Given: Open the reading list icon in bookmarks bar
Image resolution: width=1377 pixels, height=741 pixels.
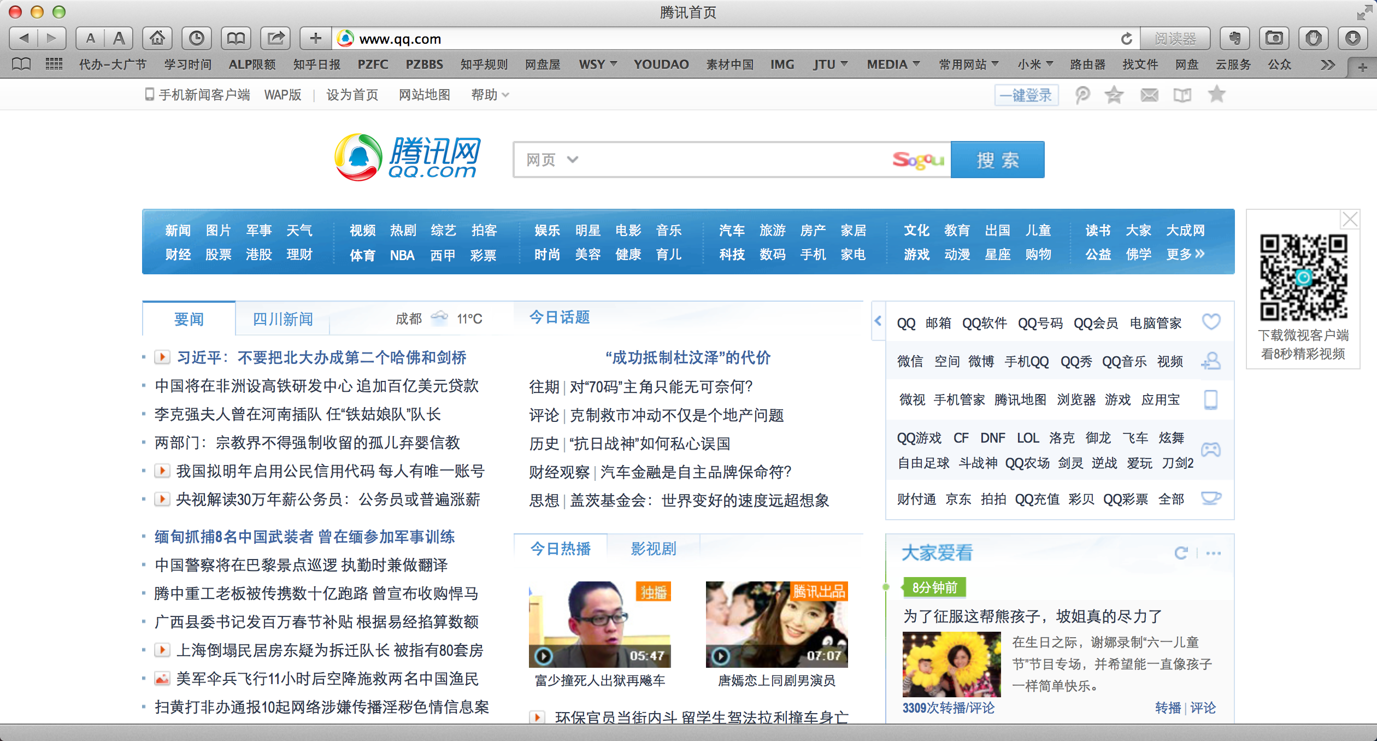Looking at the screenshot, I should coord(22,64).
